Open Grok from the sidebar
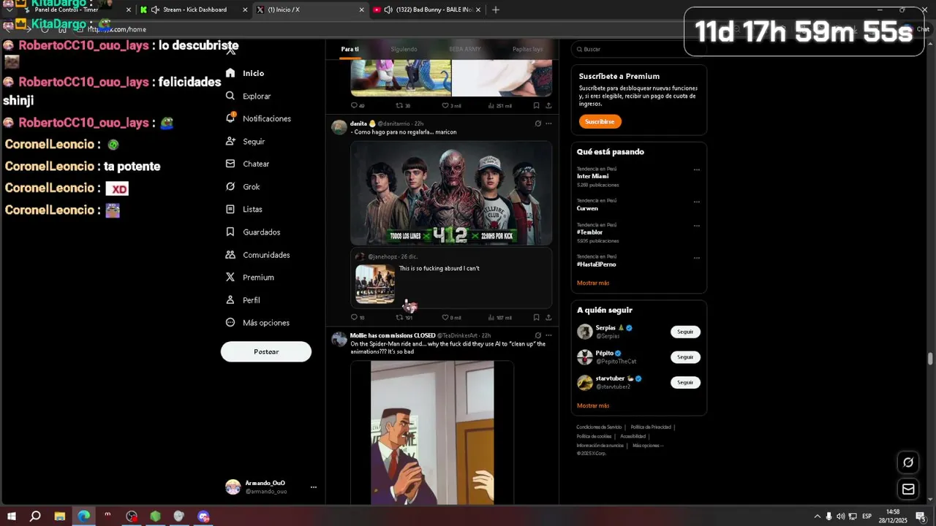This screenshot has height=526, width=936. (x=243, y=186)
